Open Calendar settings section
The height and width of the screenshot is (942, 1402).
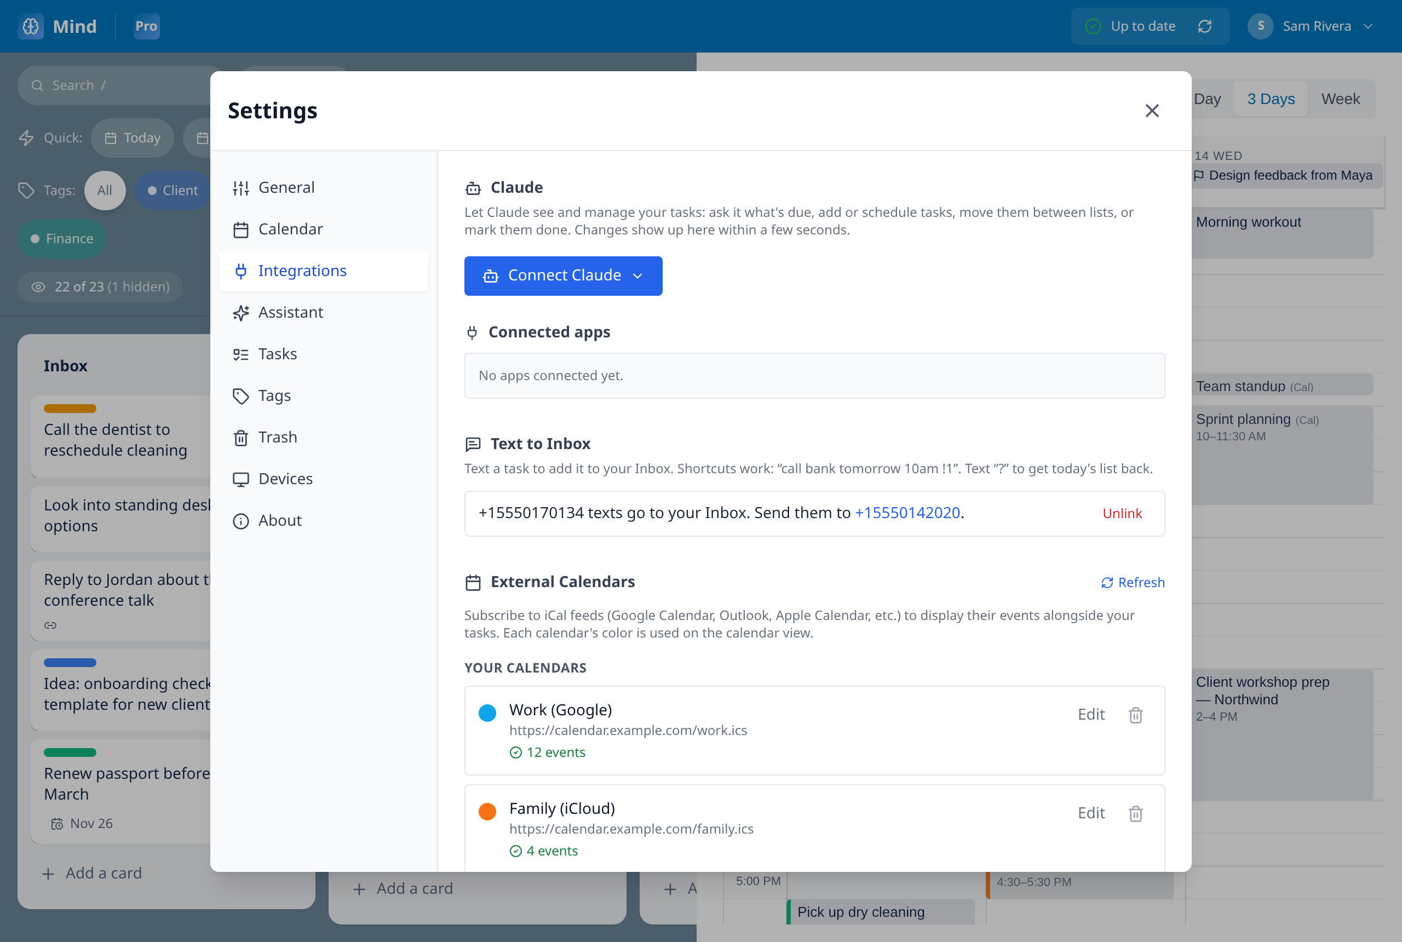[324, 229]
